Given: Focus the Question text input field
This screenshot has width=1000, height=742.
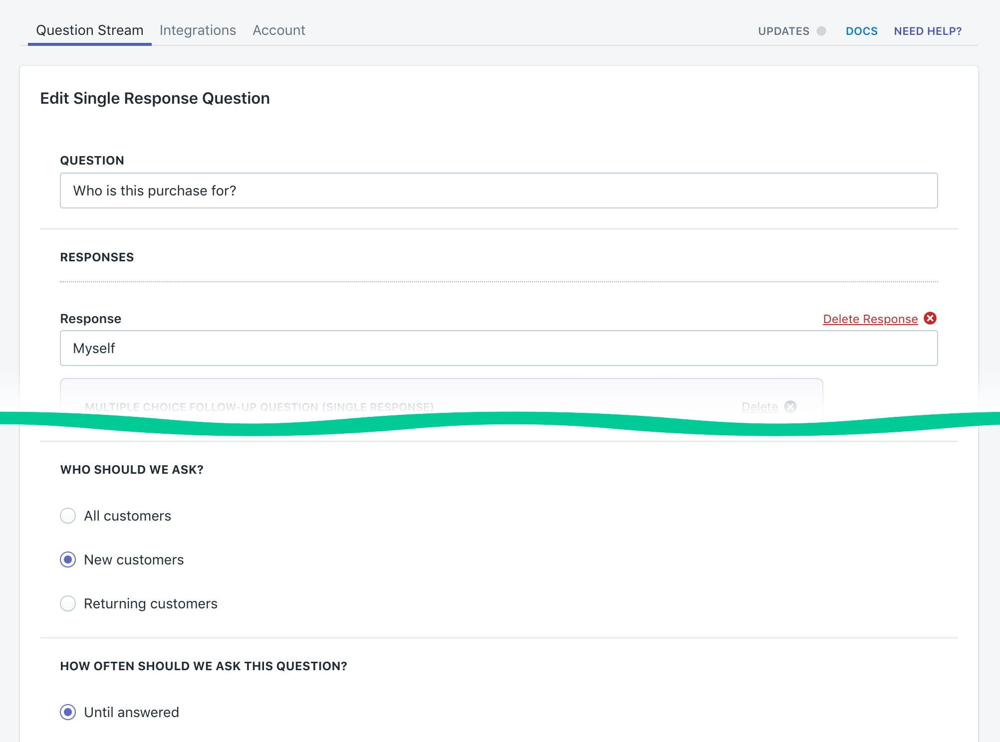Looking at the screenshot, I should pyautogui.click(x=499, y=190).
